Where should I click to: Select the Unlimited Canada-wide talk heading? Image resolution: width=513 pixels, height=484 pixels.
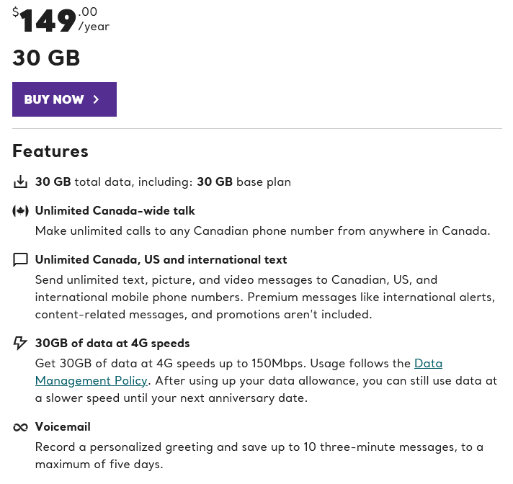[115, 211]
